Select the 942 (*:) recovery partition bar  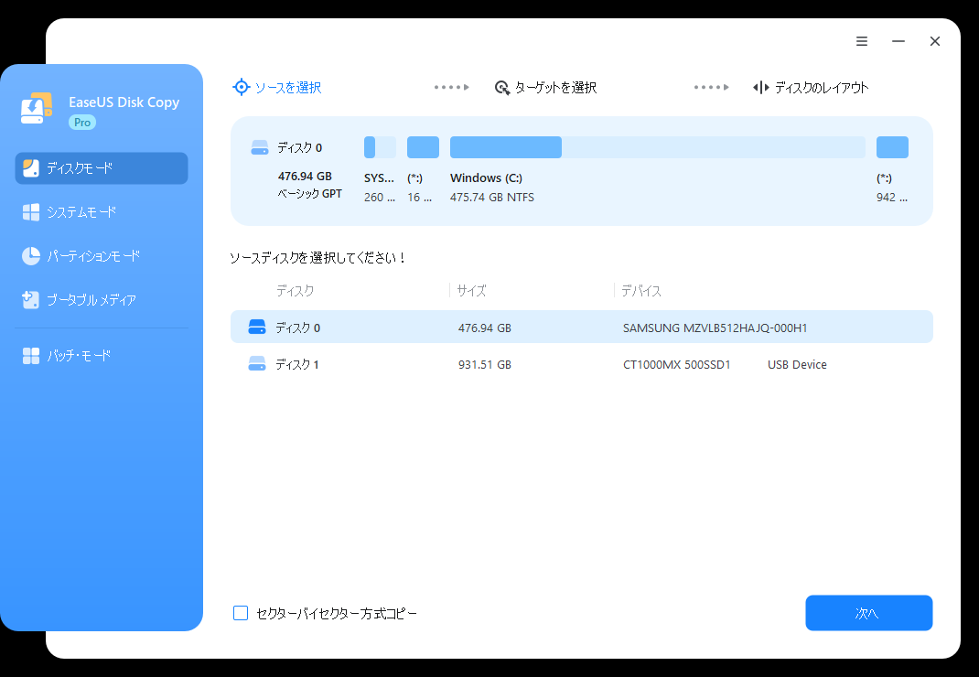coord(892,147)
